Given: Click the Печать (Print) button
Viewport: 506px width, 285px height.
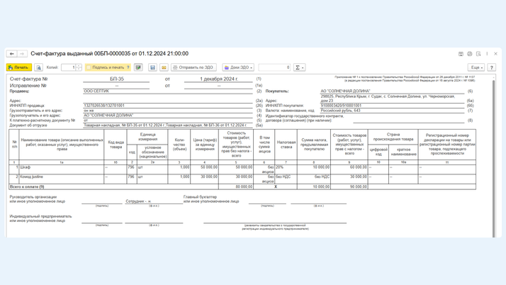Looking at the screenshot, I should pyautogui.click(x=19, y=67).
